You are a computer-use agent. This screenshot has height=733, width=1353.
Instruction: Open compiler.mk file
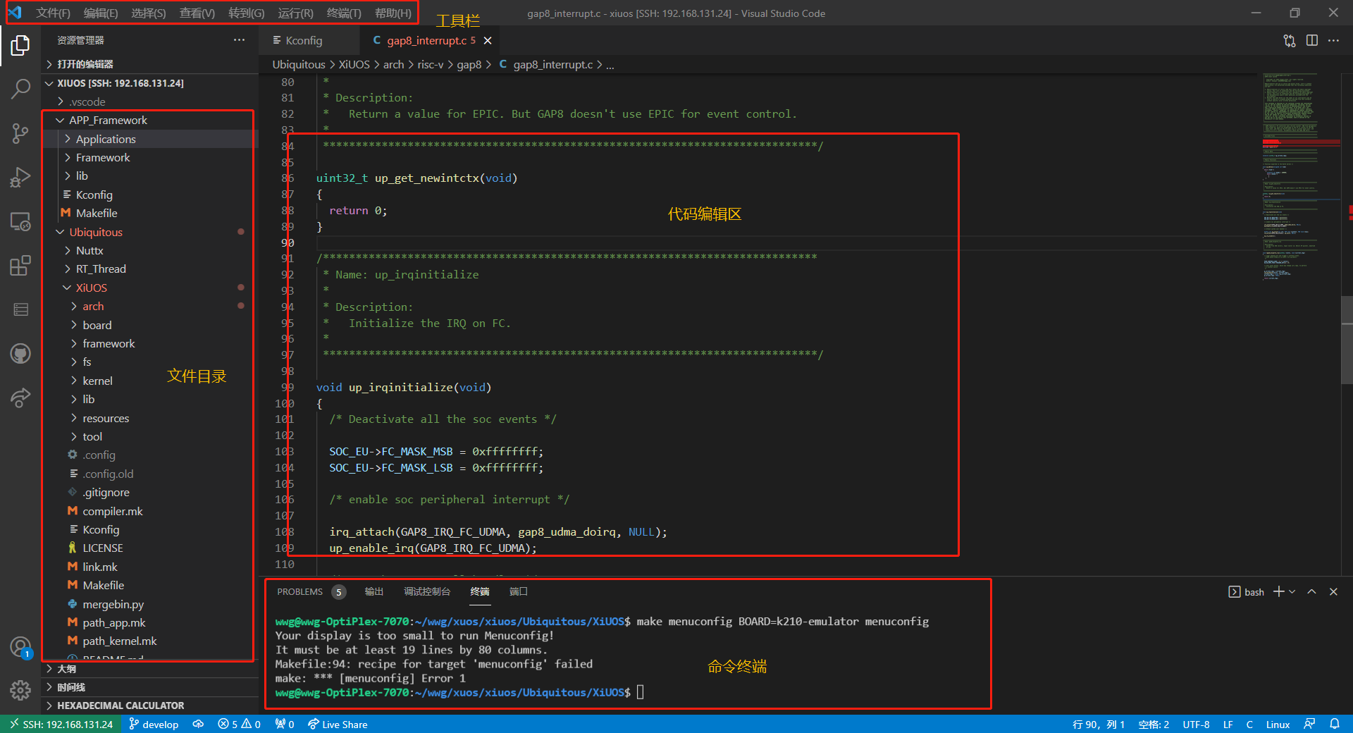[x=149, y=512]
